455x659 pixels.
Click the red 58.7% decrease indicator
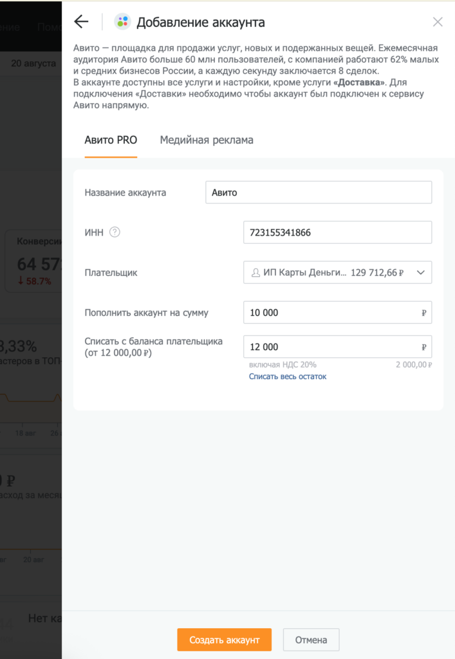pyautogui.click(x=35, y=281)
